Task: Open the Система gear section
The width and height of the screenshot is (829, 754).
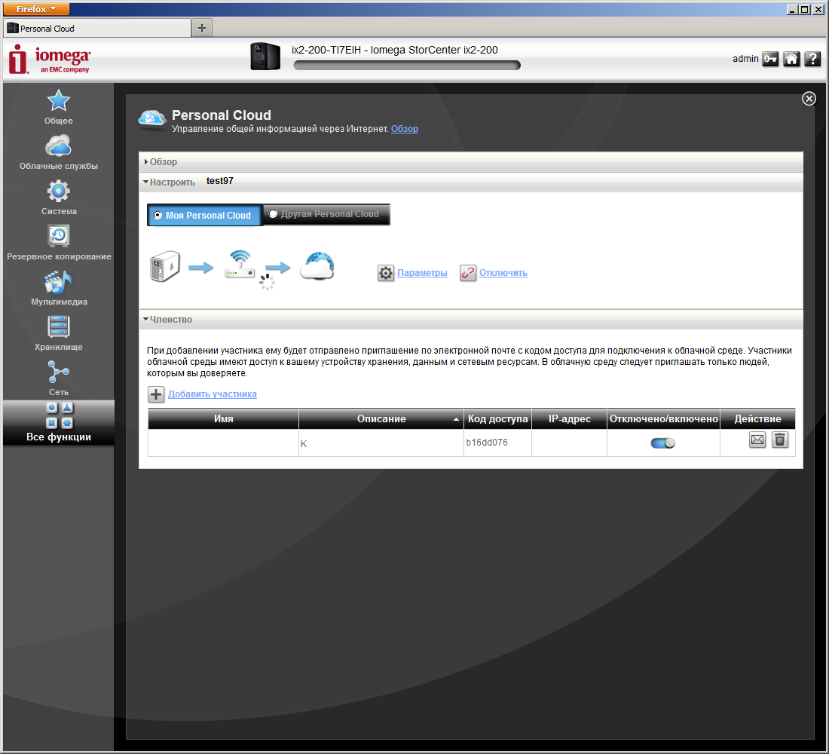Action: coord(58,198)
